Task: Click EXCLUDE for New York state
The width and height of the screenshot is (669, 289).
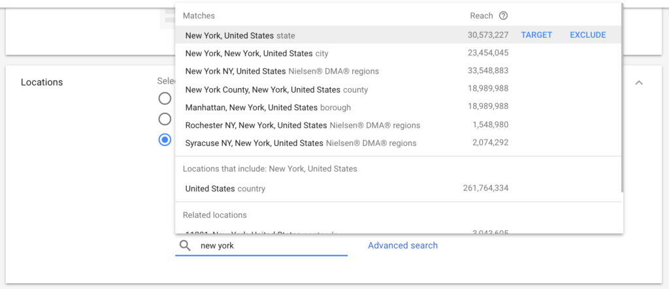Action: tap(587, 35)
